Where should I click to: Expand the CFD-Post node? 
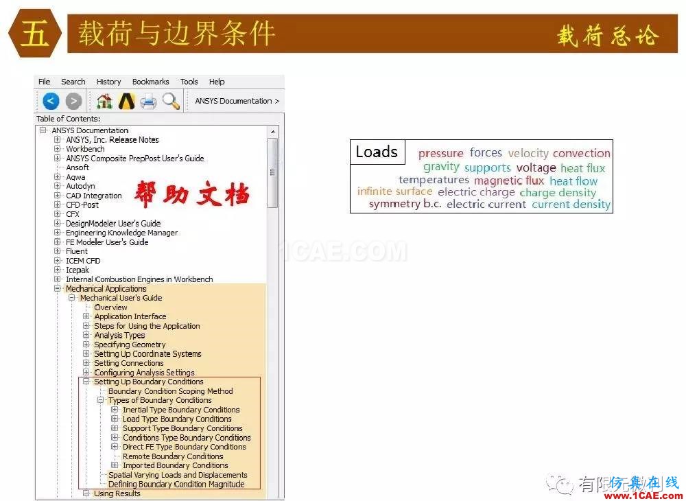click(x=58, y=205)
